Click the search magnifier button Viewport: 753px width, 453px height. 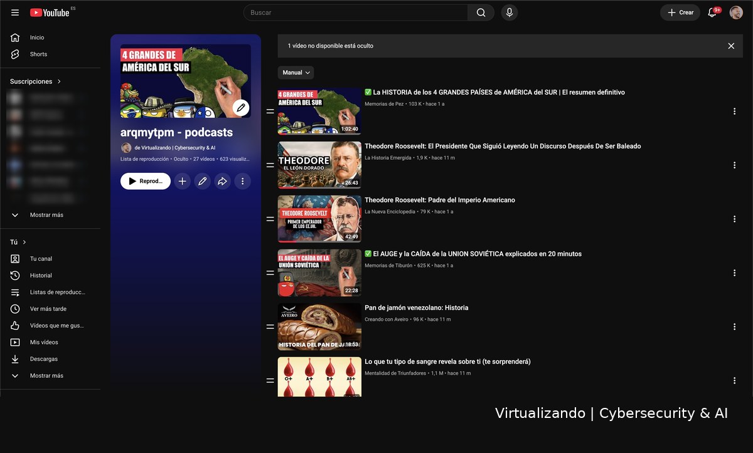click(481, 13)
